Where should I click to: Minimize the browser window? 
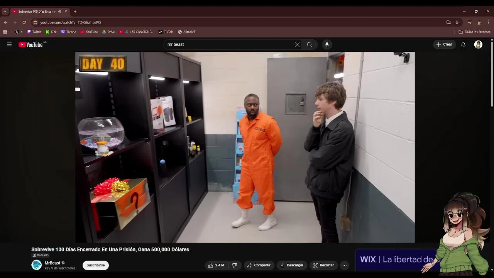click(464, 12)
